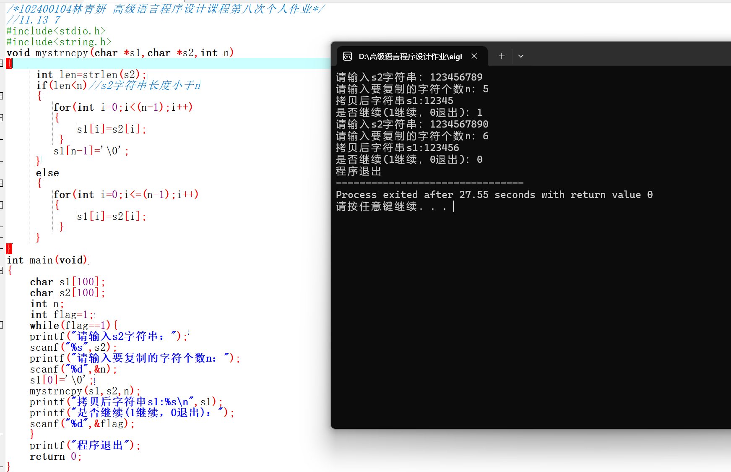731x472 pixels.
Task: Click the printf("程序退出"); line
Action: [85, 445]
